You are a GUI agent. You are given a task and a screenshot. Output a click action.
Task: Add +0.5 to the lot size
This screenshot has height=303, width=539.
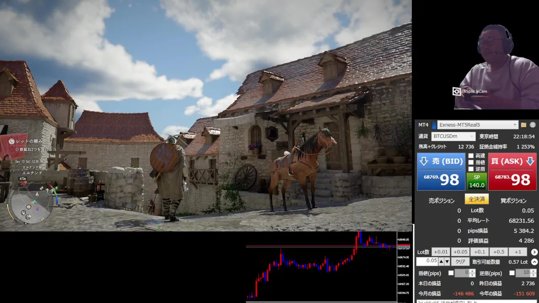pos(499,252)
